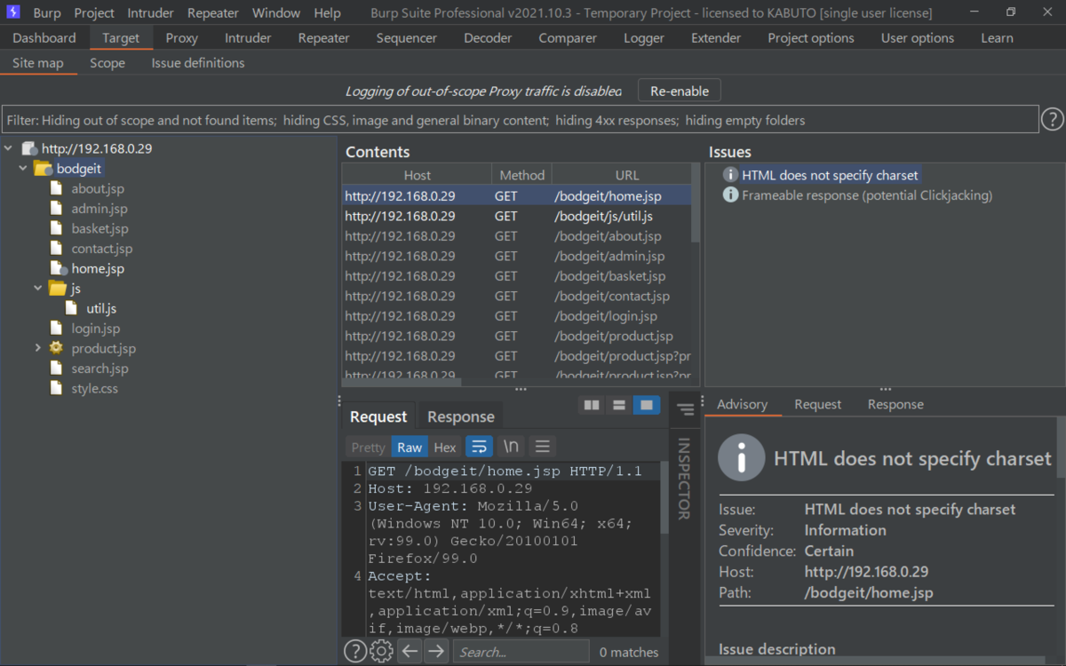The height and width of the screenshot is (666, 1066).
Task: Select the Frameable response issue
Action: coord(867,195)
